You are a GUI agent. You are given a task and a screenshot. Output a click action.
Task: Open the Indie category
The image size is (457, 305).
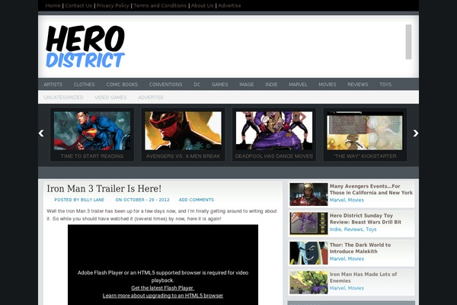(x=271, y=85)
